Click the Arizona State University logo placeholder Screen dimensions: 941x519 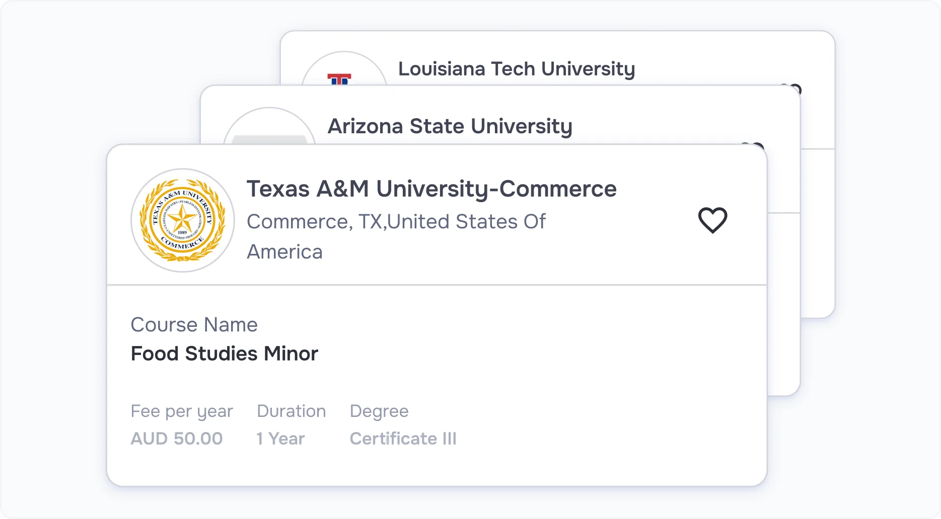pyautogui.click(x=269, y=135)
